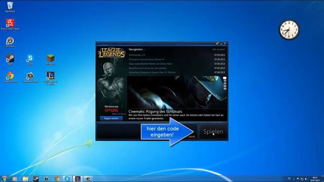324x182 pixels.
Task: Switch to Skype in the taskbar
Action: tap(67, 178)
